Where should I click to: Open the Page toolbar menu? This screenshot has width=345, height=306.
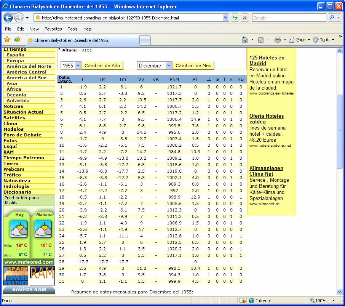[299, 40]
